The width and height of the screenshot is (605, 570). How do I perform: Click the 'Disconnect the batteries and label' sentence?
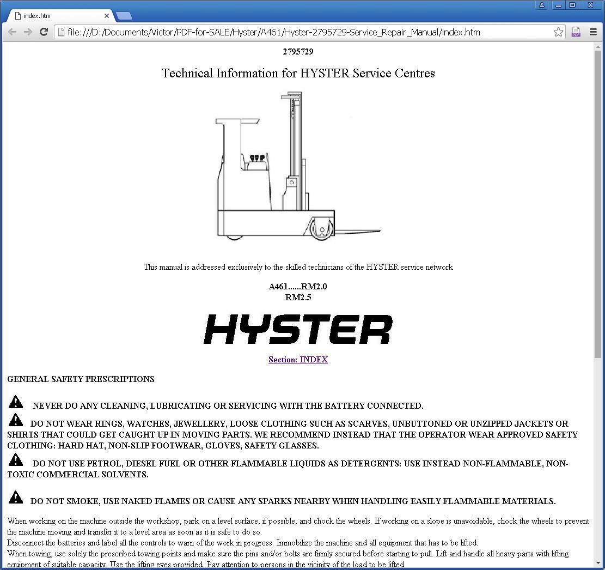(x=242, y=543)
